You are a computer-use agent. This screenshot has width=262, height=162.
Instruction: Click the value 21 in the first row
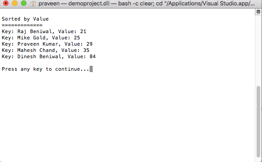[83, 31]
